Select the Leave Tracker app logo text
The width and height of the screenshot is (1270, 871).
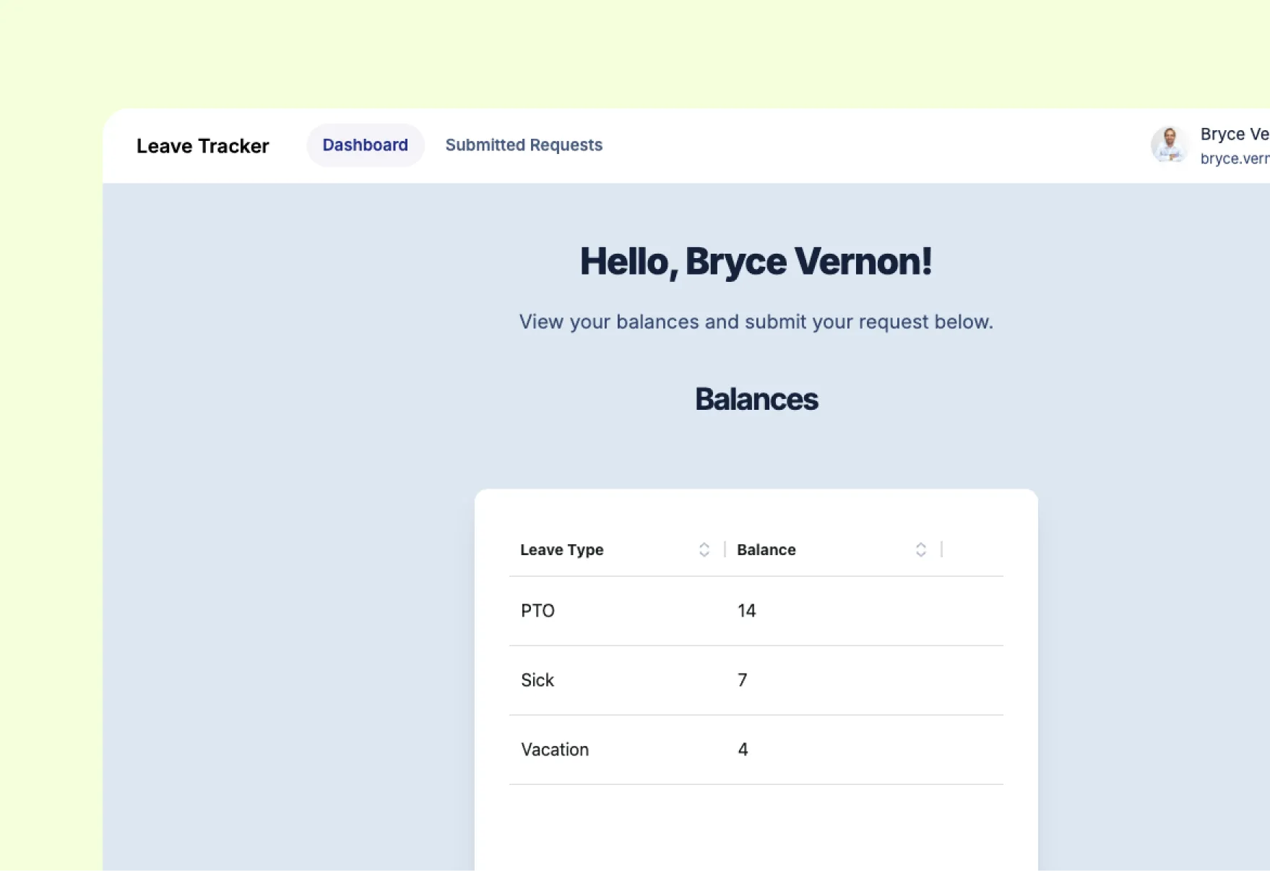[x=203, y=145]
